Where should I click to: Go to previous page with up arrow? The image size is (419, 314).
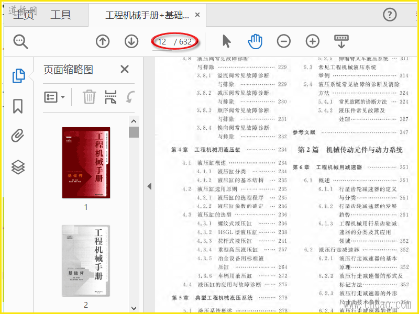(103, 42)
